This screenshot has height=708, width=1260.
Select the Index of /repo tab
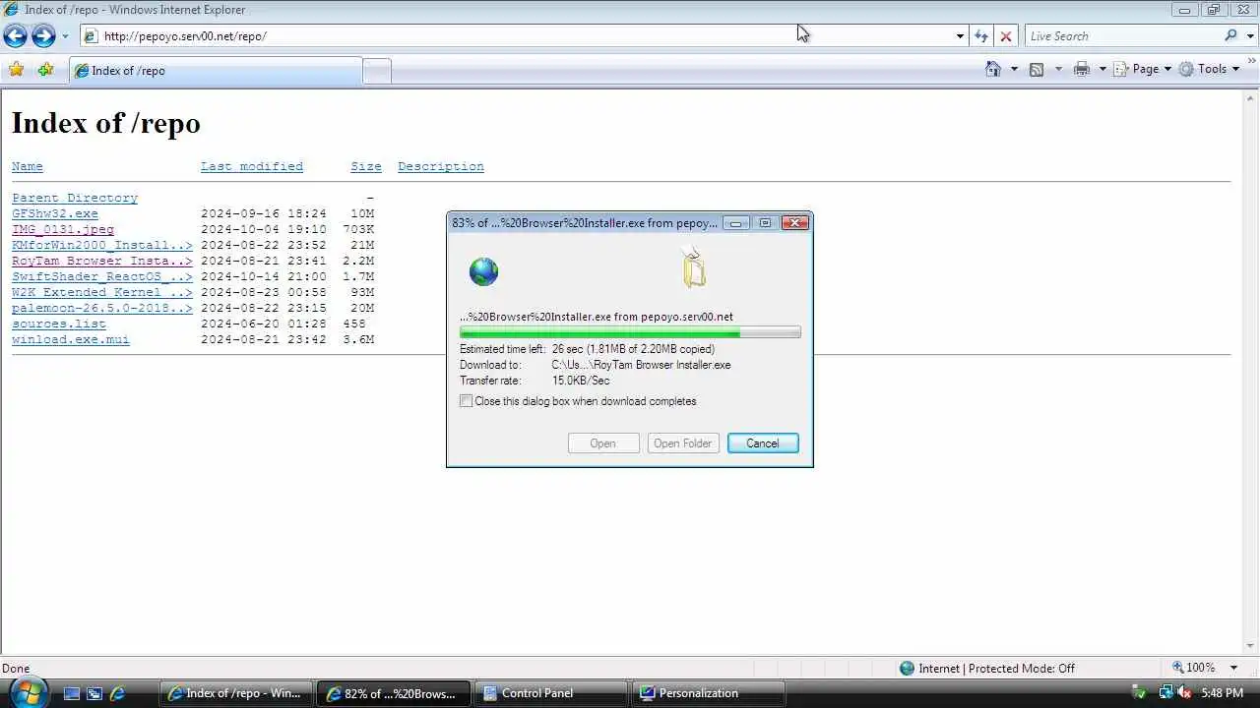click(215, 71)
